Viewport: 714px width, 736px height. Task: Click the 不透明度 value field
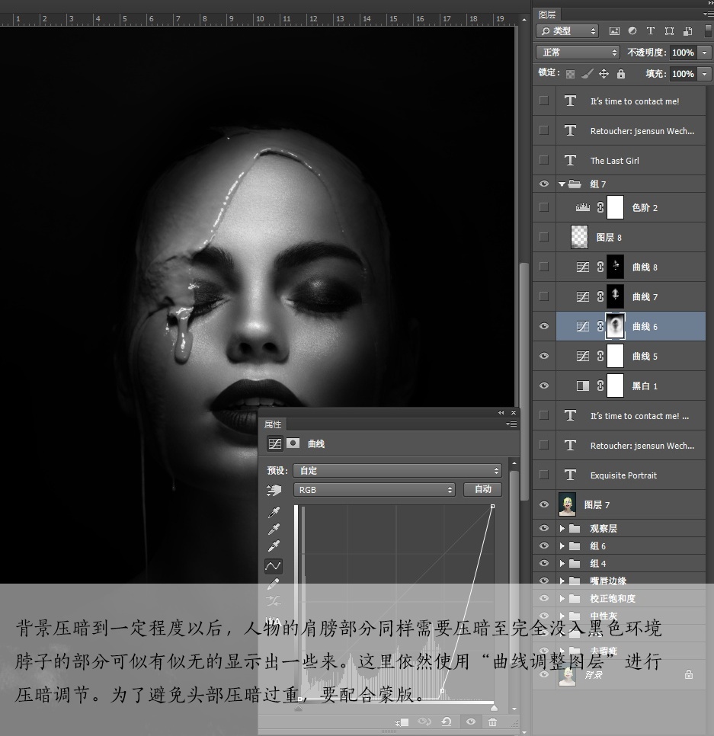[683, 53]
